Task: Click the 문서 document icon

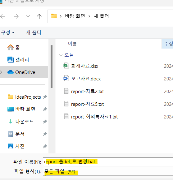Action: click(11, 134)
